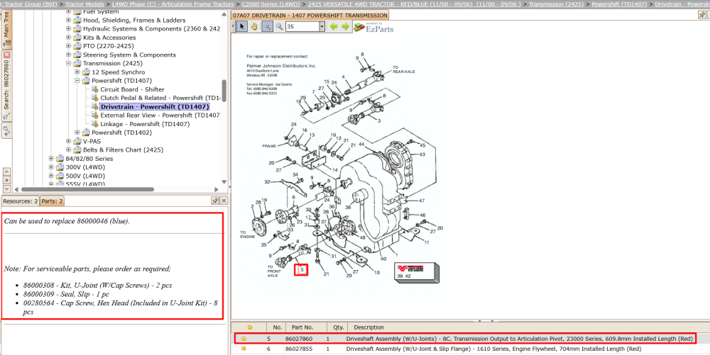Expand the Kits & Accessories node
Screen dimensions: 710x355
[68, 38]
